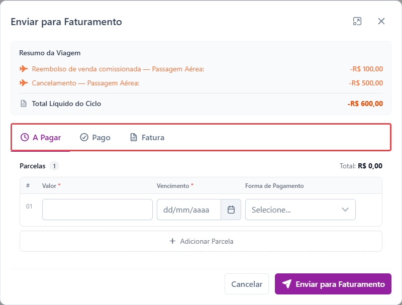Click the Cancelar button
402x305 pixels.
point(247,284)
